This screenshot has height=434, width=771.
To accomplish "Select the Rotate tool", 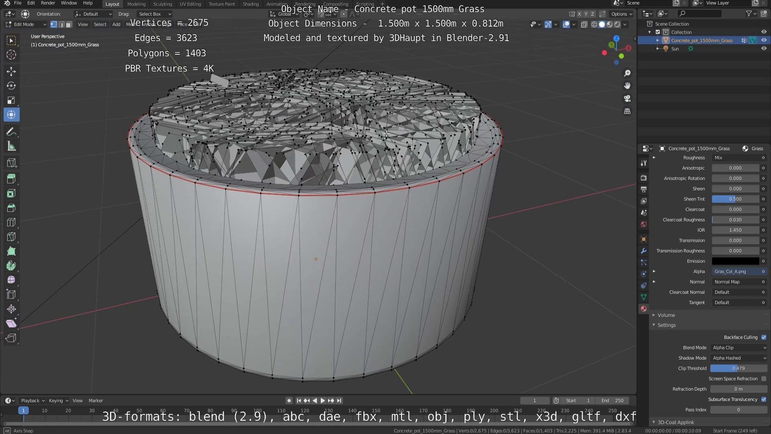I will coord(11,86).
